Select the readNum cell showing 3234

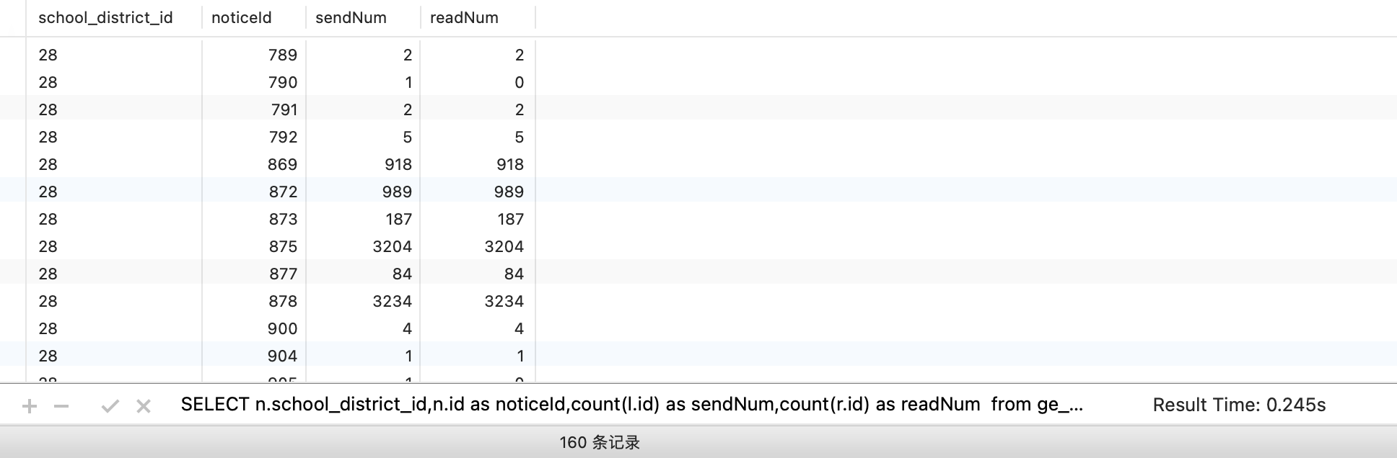click(x=504, y=302)
